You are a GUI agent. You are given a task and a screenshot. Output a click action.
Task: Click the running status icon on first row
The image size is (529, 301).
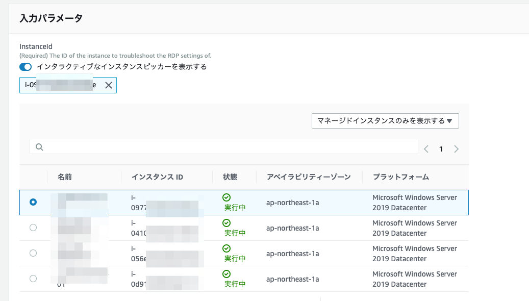pyautogui.click(x=226, y=198)
